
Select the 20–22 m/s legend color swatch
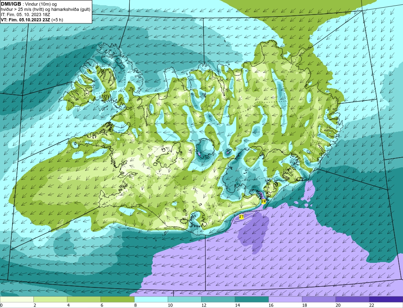pyautogui.click(x=352, y=300)
